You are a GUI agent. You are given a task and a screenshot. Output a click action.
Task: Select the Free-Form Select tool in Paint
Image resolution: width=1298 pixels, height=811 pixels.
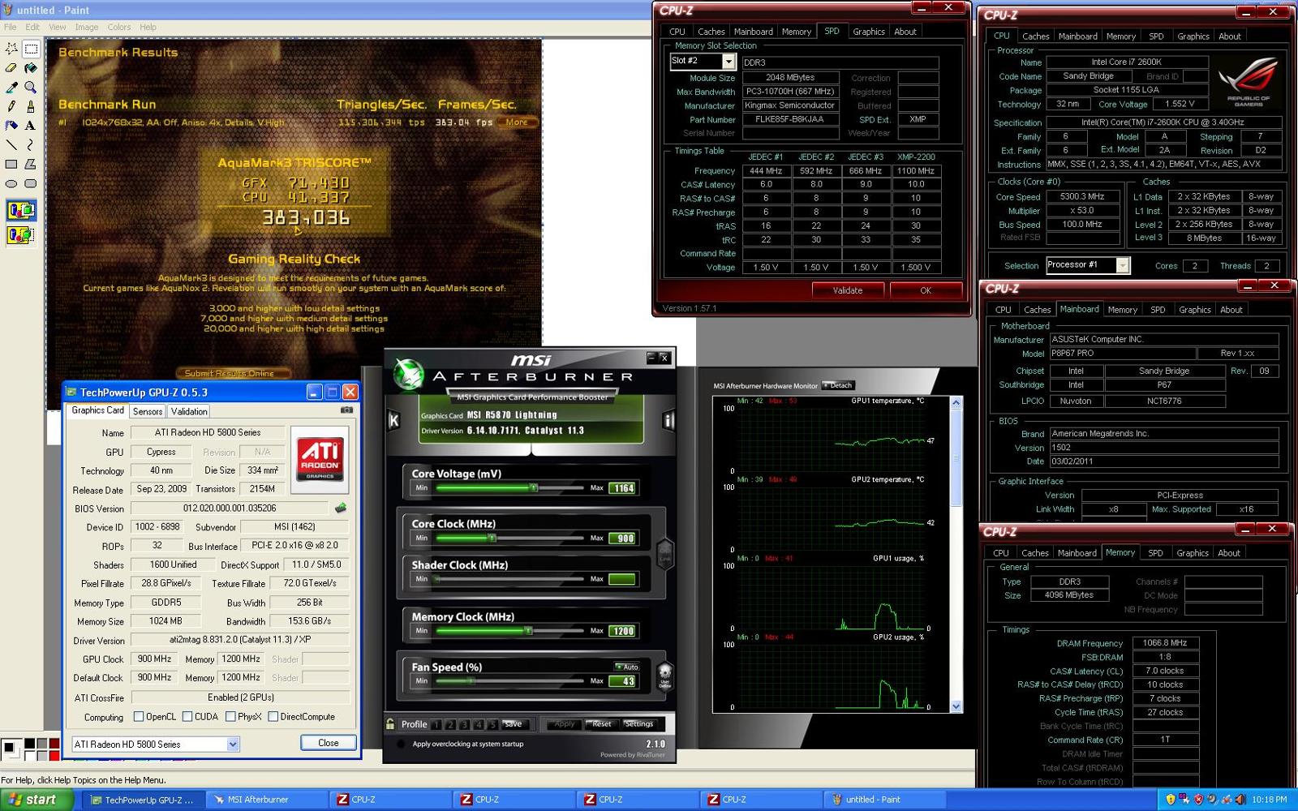point(11,49)
